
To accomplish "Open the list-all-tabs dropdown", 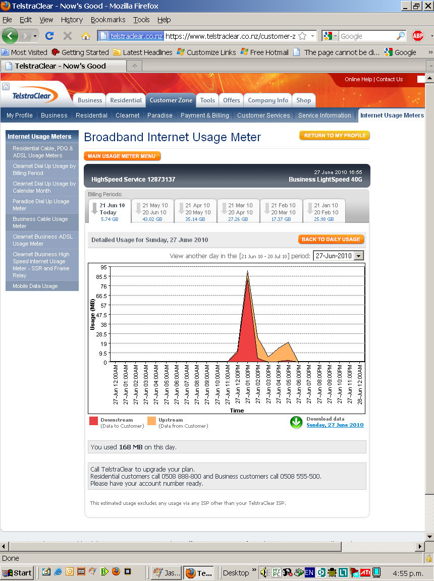I will (430, 66).
